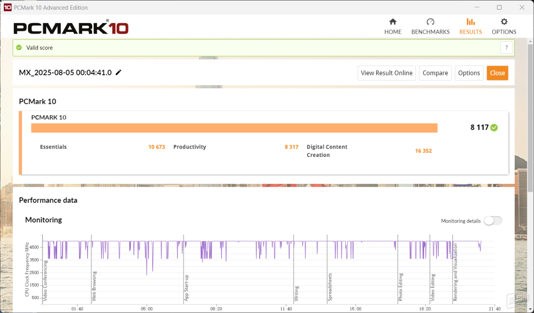Click the 15:00 time axis label
Viewport: 534px width, 313px height.
click(356, 309)
